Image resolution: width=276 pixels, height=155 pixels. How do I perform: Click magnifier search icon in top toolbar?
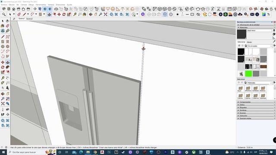pos(4,14)
